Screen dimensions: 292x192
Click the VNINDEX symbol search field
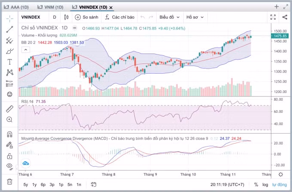click(31, 17)
